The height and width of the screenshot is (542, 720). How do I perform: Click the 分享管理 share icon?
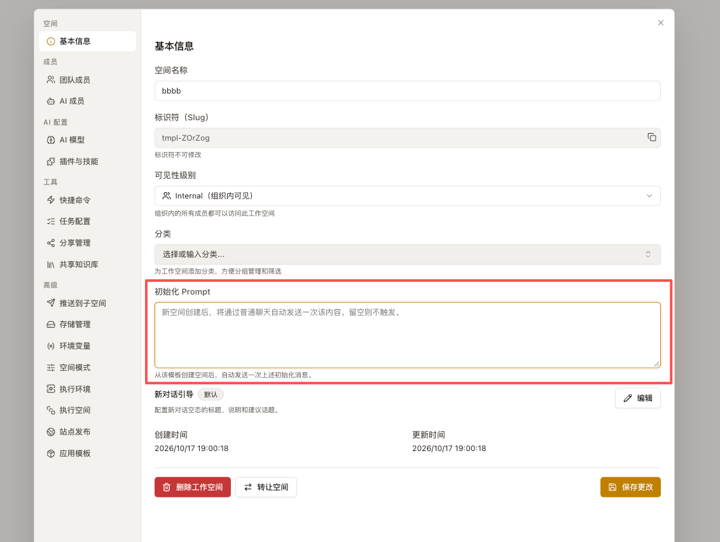[x=51, y=243]
